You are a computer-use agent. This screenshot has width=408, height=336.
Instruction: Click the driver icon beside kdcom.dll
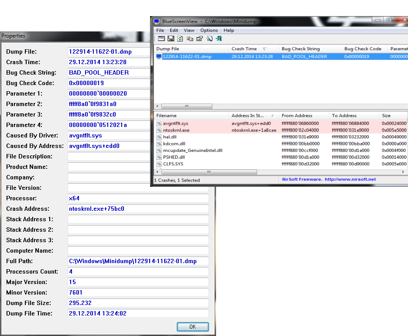[159, 144]
